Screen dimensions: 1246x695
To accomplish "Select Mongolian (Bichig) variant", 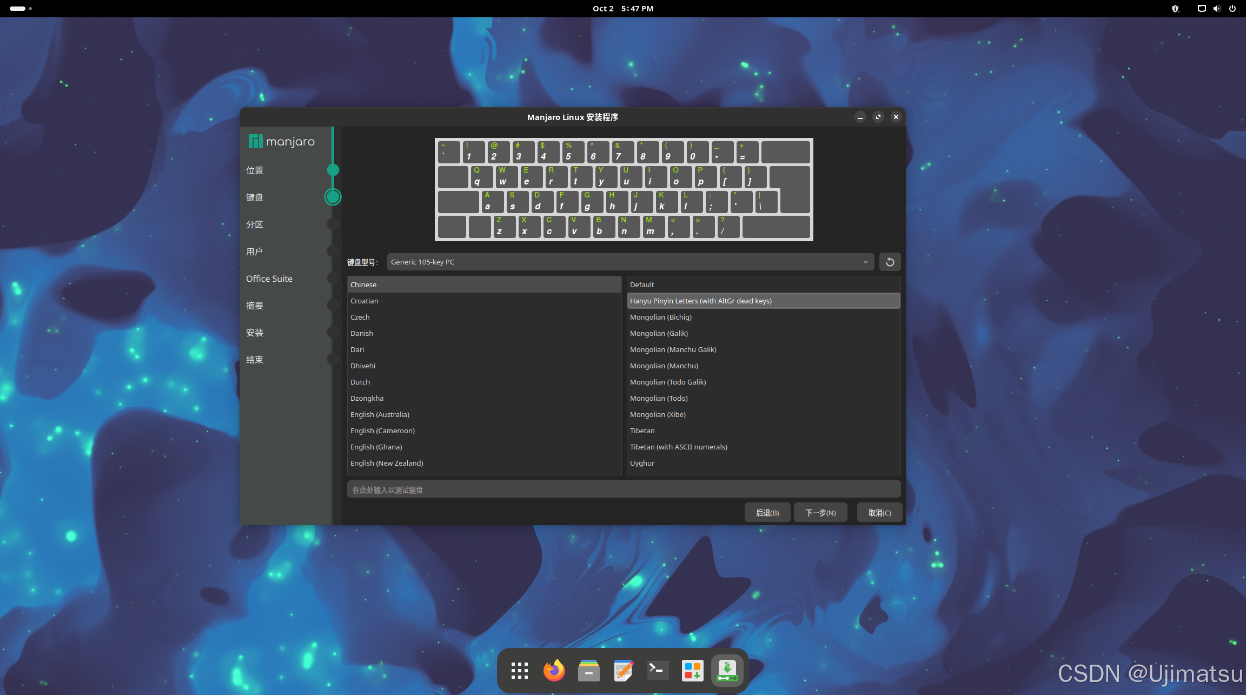I will coord(660,317).
